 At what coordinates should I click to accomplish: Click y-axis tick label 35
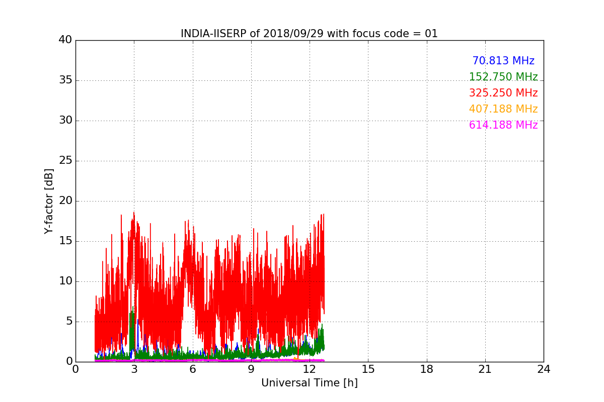[x=65, y=80]
